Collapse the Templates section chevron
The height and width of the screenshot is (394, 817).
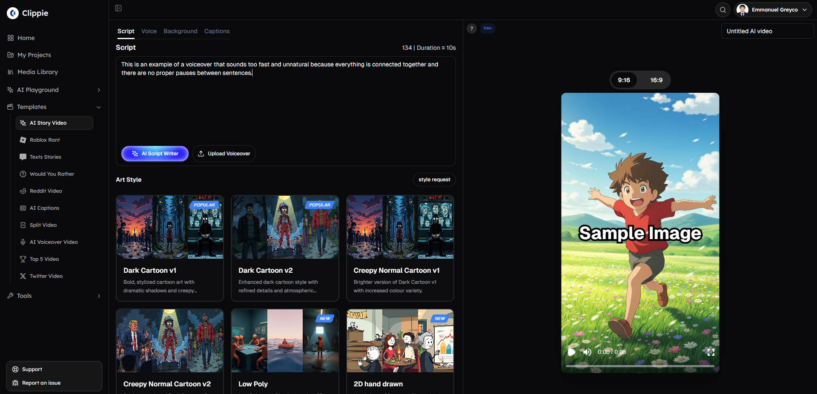tap(99, 107)
